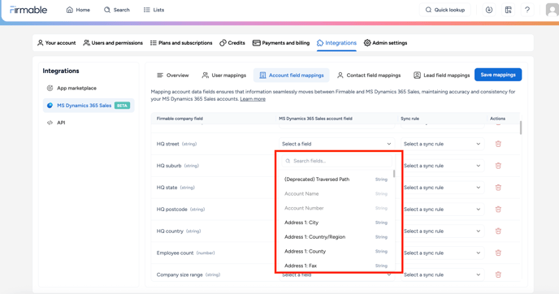Viewport: 559px width, 294px height.
Task: Click the dropdown list scrollbar thumb
Action: (394, 174)
